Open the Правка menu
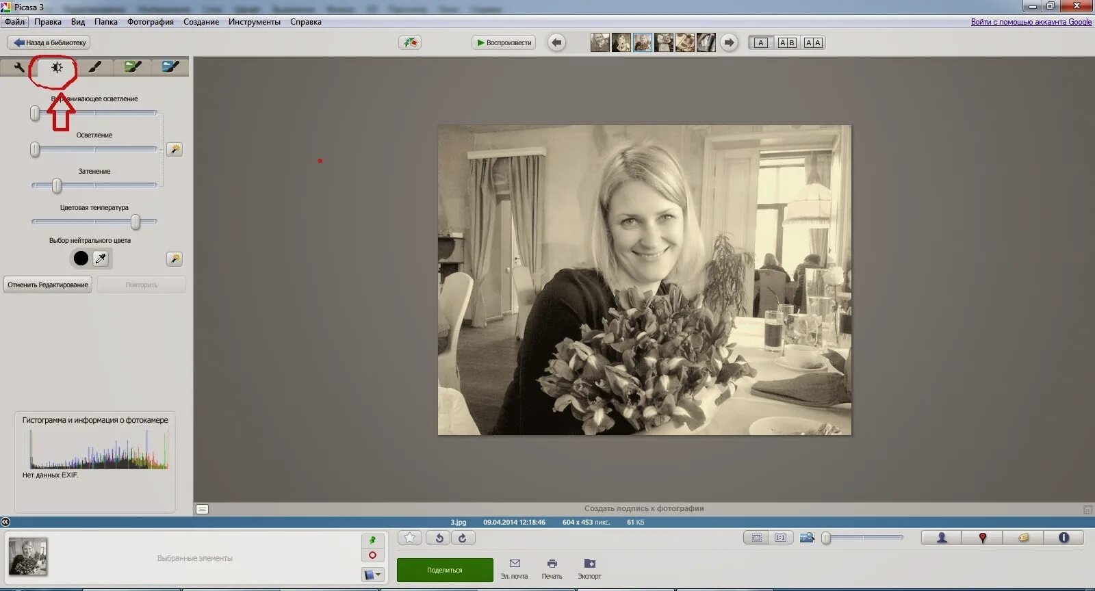Screen dimensions: 1095x591 48,22
